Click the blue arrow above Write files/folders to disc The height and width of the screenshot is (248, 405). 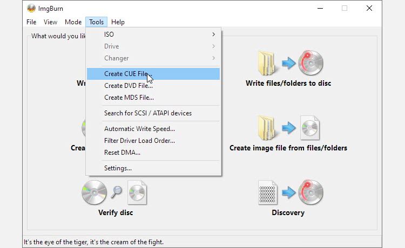click(x=288, y=63)
